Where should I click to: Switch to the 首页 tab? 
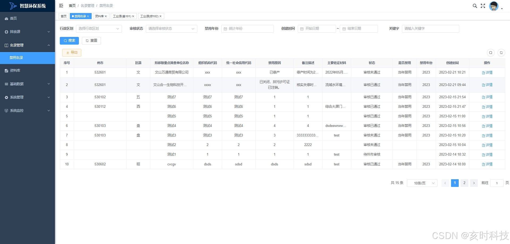click(64, 16)
